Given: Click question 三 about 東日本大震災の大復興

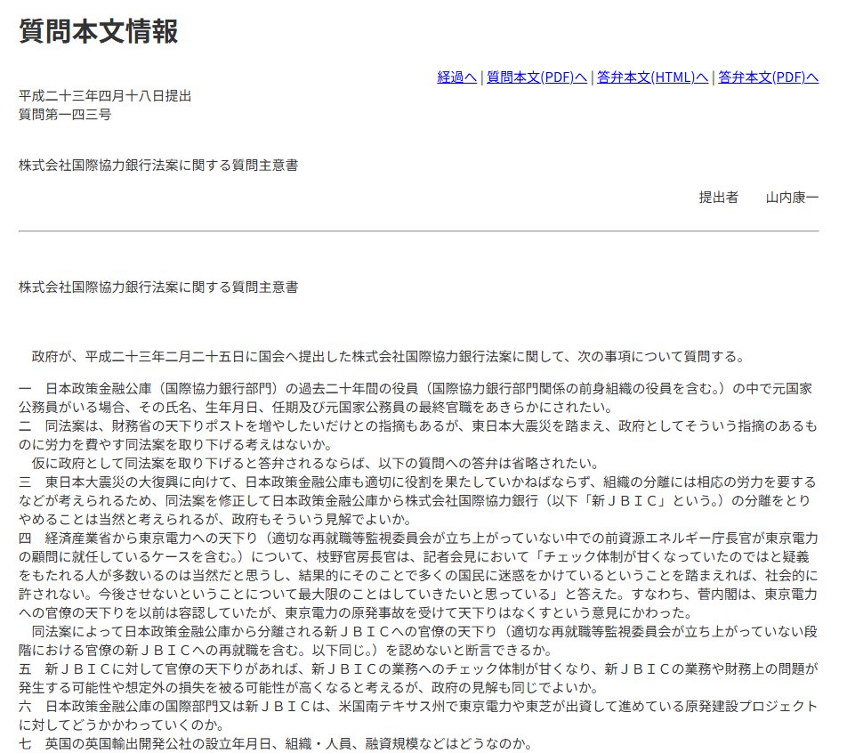Looking at the screenshot, I should tap(419, 500).
